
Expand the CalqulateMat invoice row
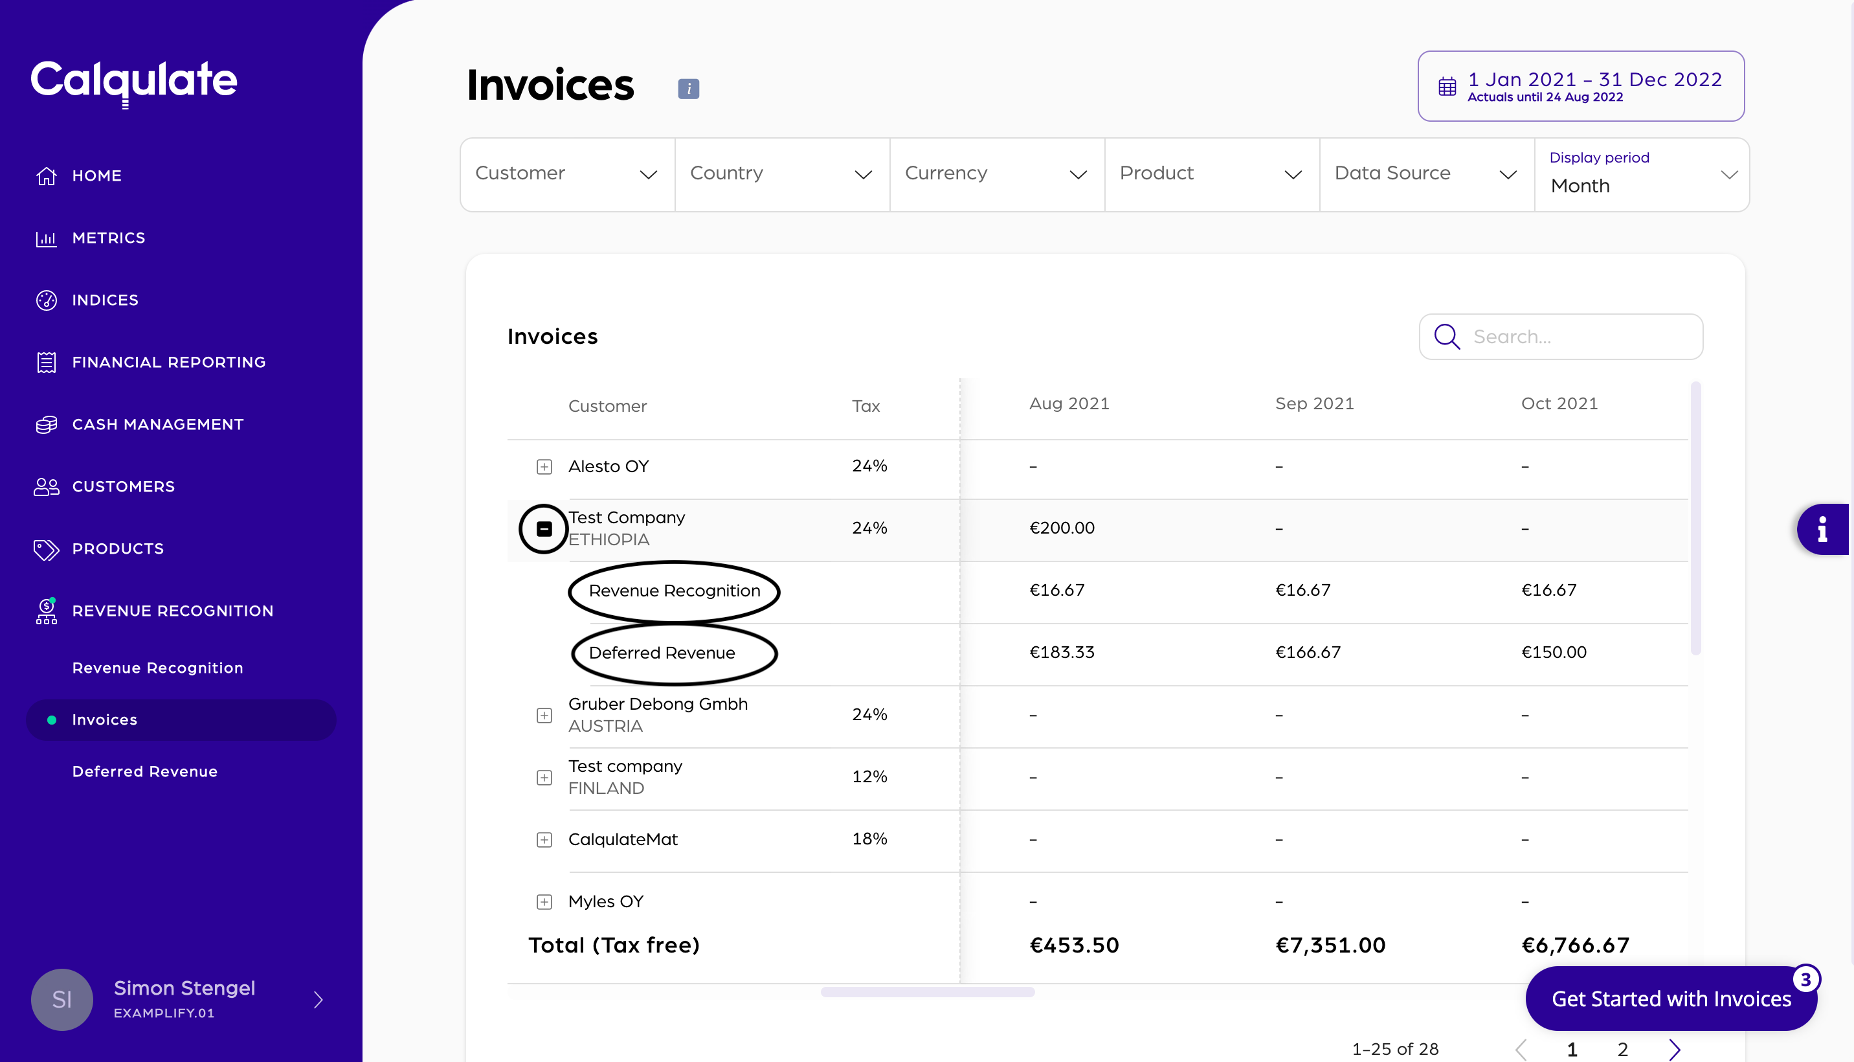(544, 839)
